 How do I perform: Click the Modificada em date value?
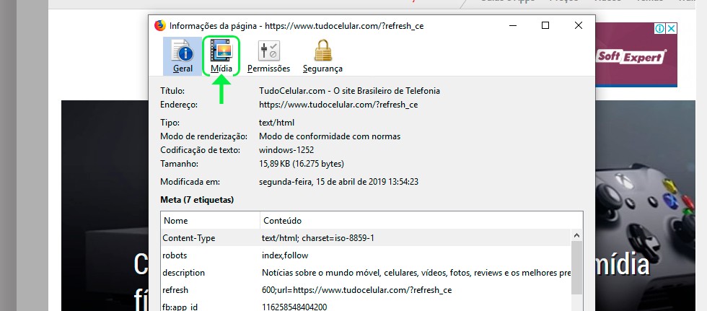(338, 182)
